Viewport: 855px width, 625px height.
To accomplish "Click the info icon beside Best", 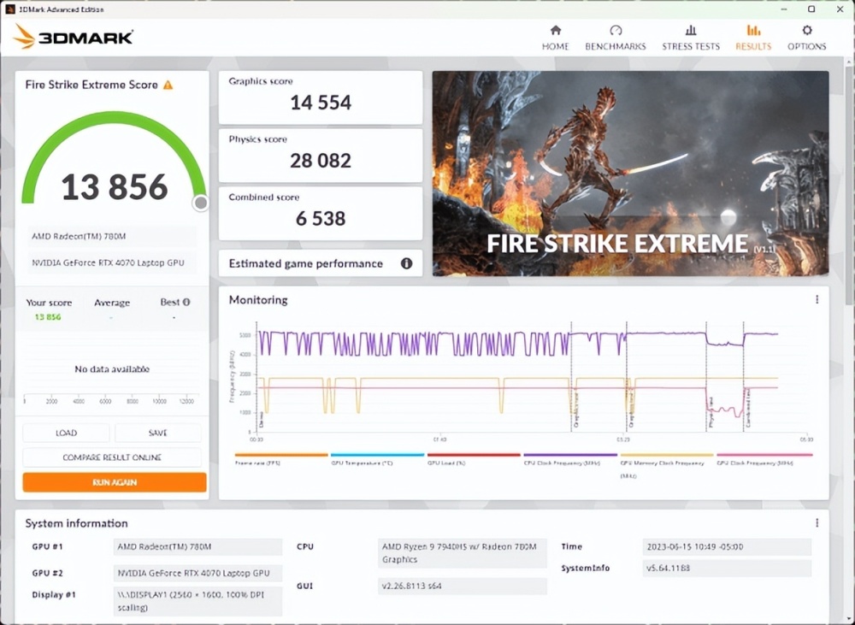I will pyautogui.click(x=186, y=302).
